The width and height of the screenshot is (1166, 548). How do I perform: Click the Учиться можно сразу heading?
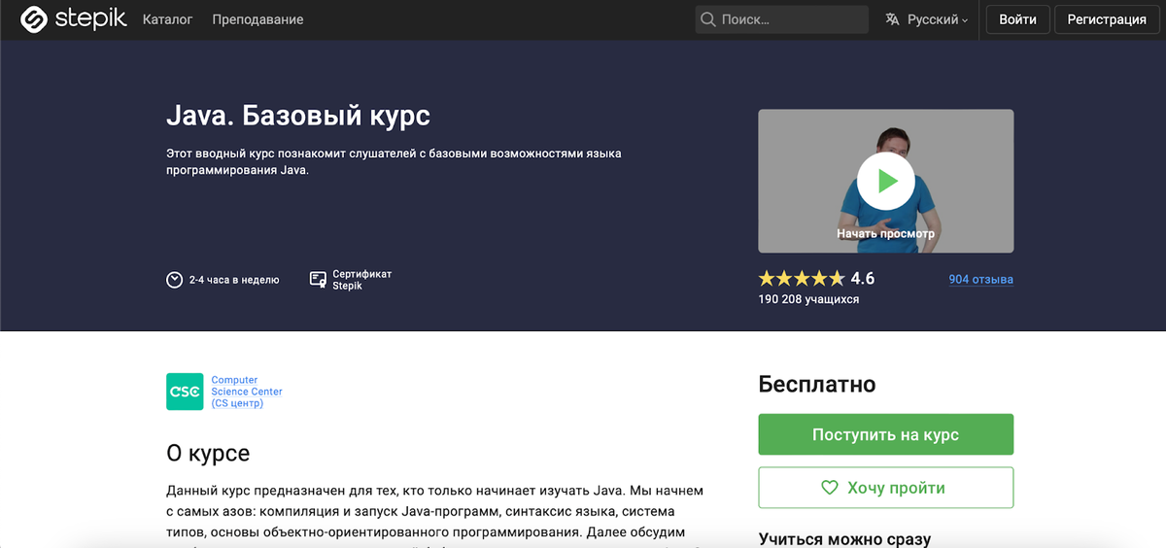[844, 539]
